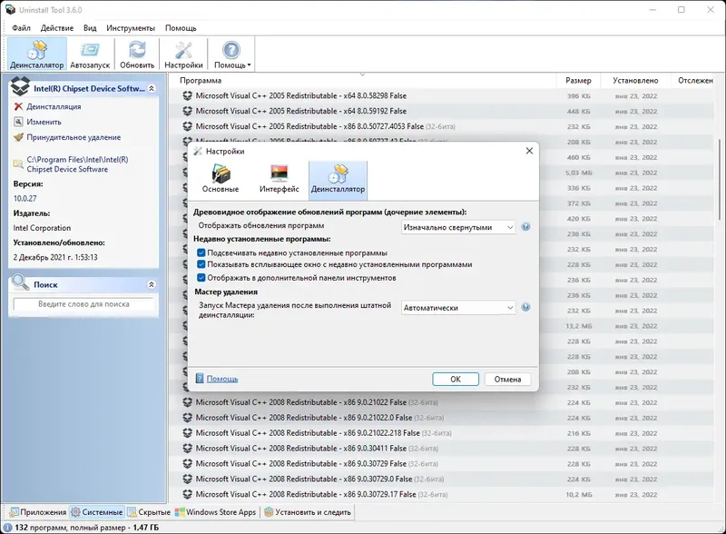Click the 10.0.27 version value
The width and height of the screenshot is (726, 534).
[x=25, y=198]
